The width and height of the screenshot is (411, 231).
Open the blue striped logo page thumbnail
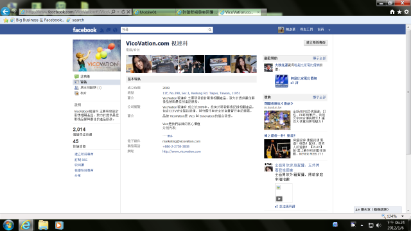click(x=281, y=81)
